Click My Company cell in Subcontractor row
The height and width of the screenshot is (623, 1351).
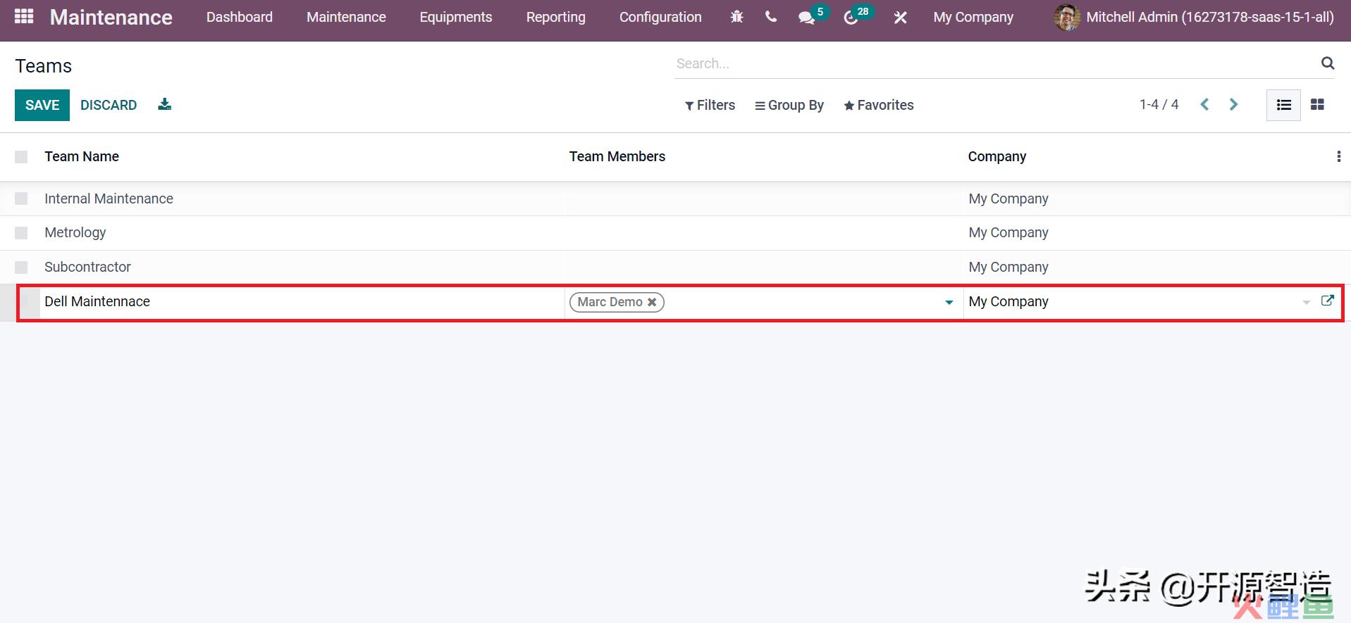(x=1008, y=267)
